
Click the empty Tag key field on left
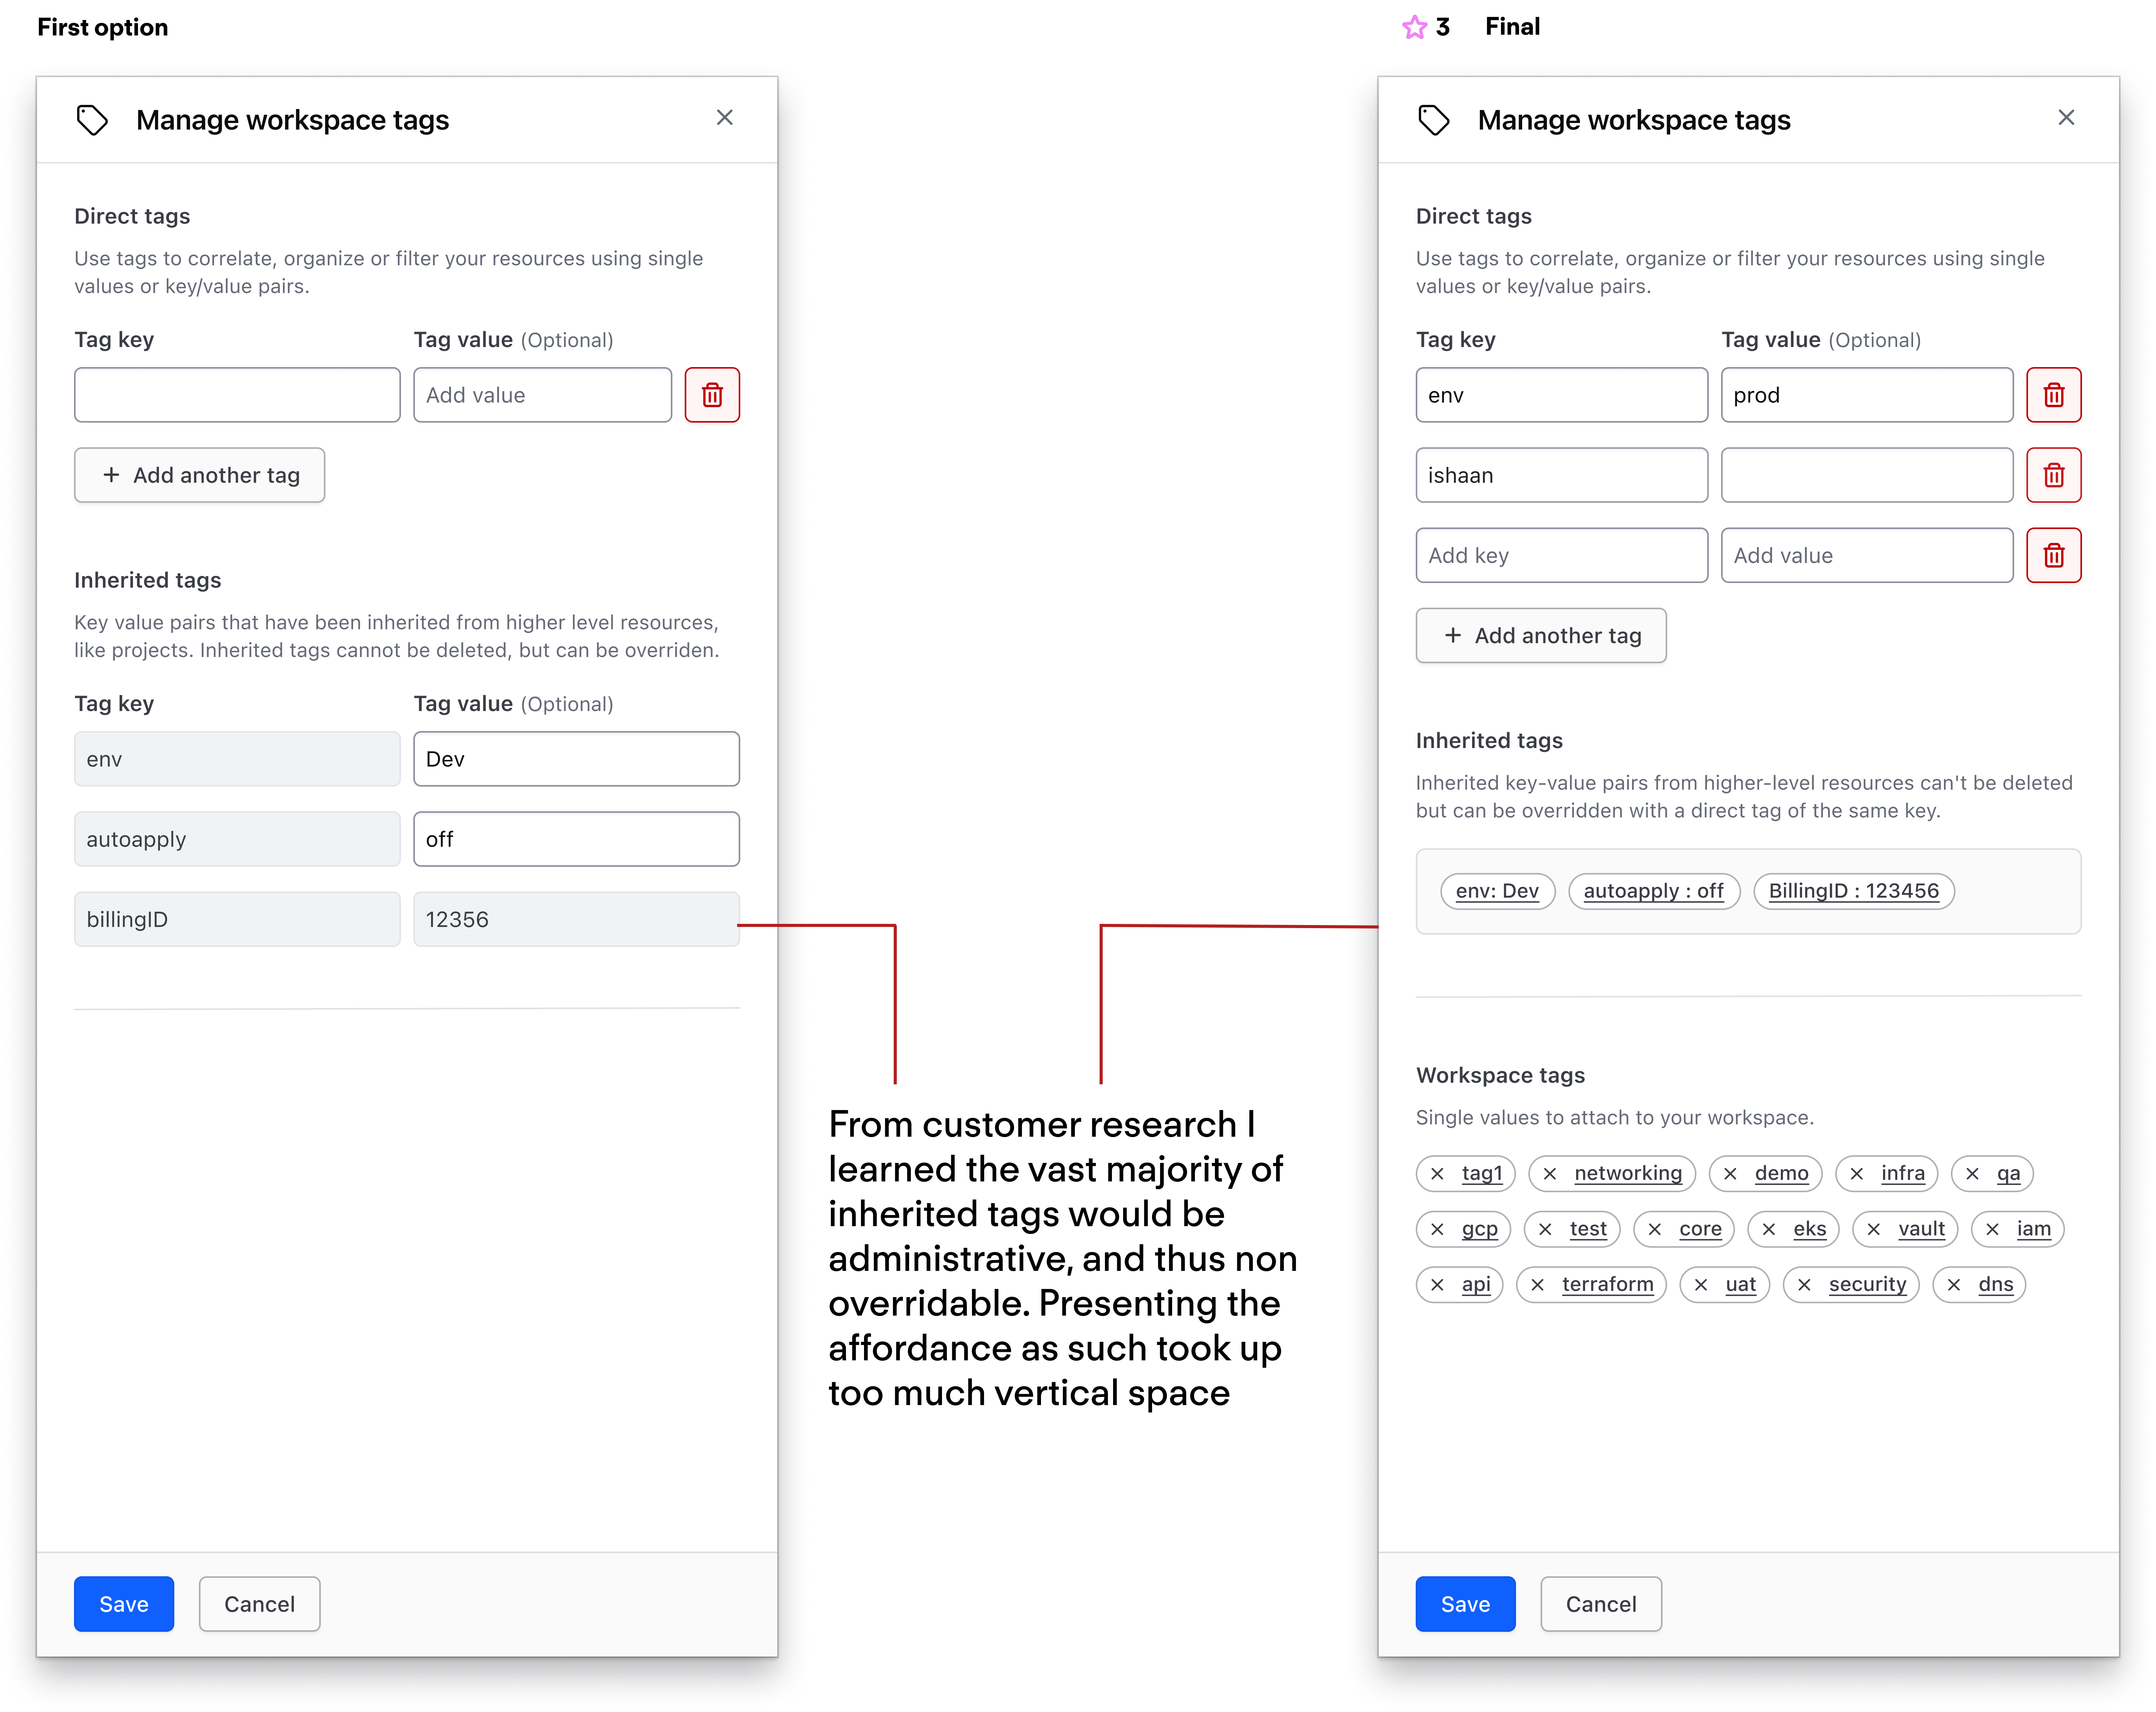point(237,395)
